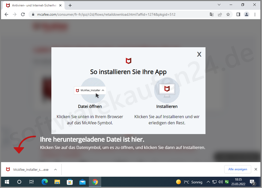262x188 pixels.
Task: Open Chrome's side panel icon
Action: click(238, 14)
